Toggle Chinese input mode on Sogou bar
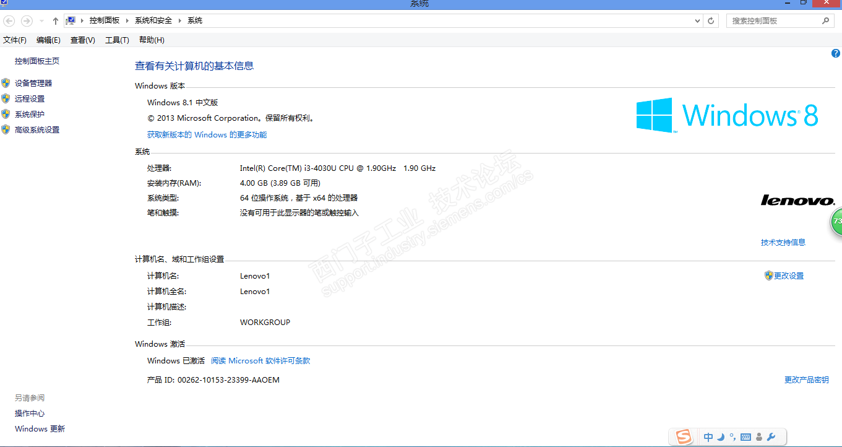 click(708, 437)
